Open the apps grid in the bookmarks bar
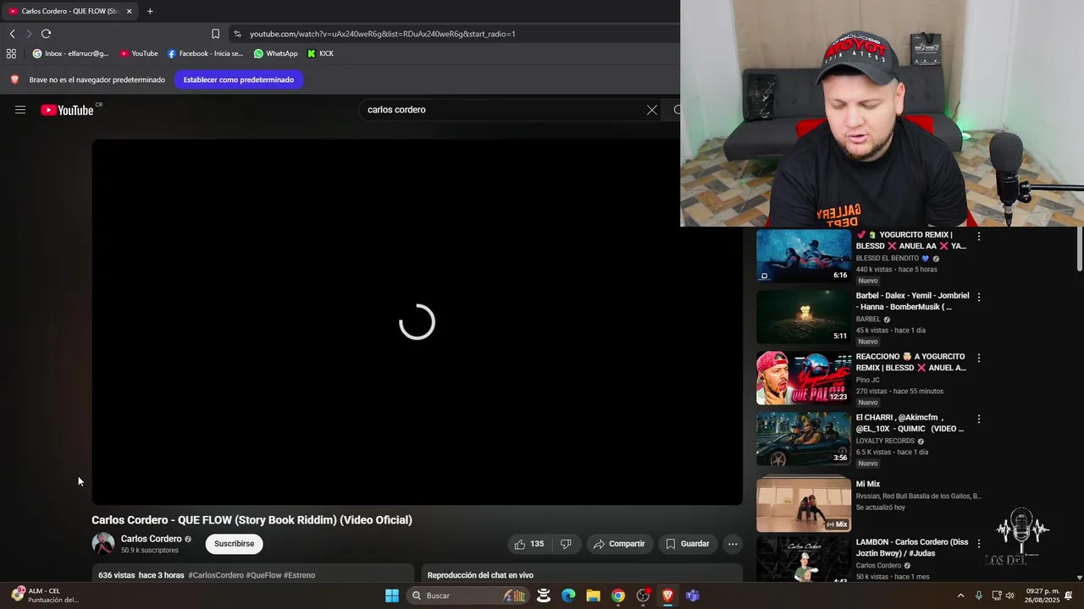The image size is (1084, 609). tap(11, 53)
